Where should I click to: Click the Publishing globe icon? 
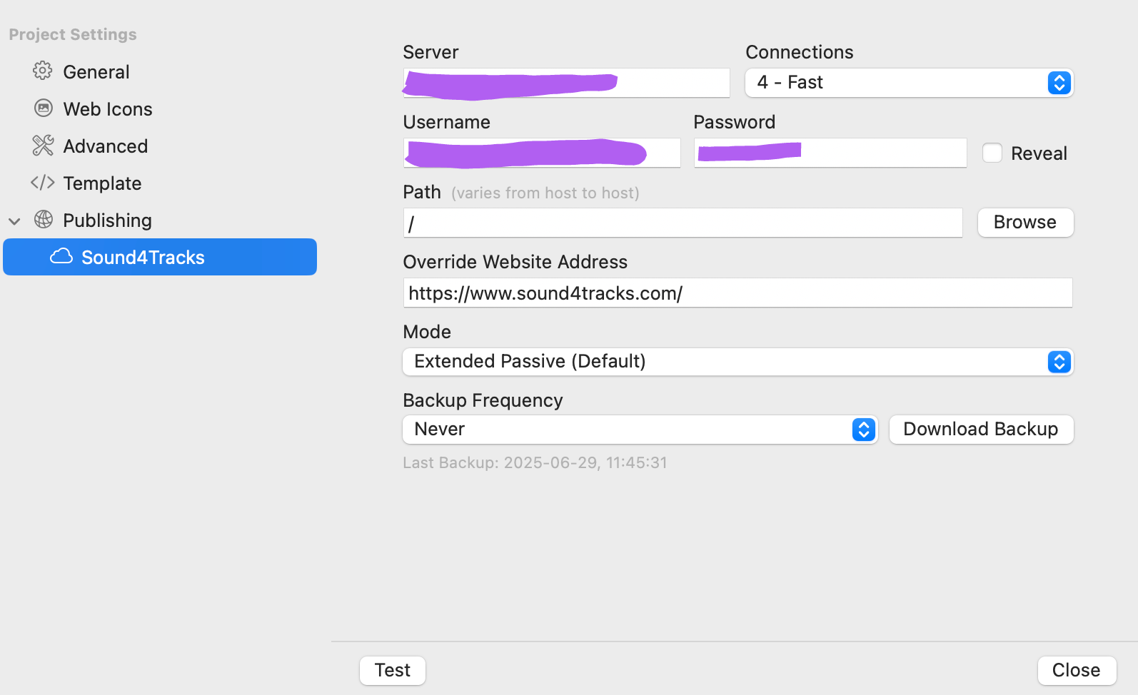coord(44,220)
